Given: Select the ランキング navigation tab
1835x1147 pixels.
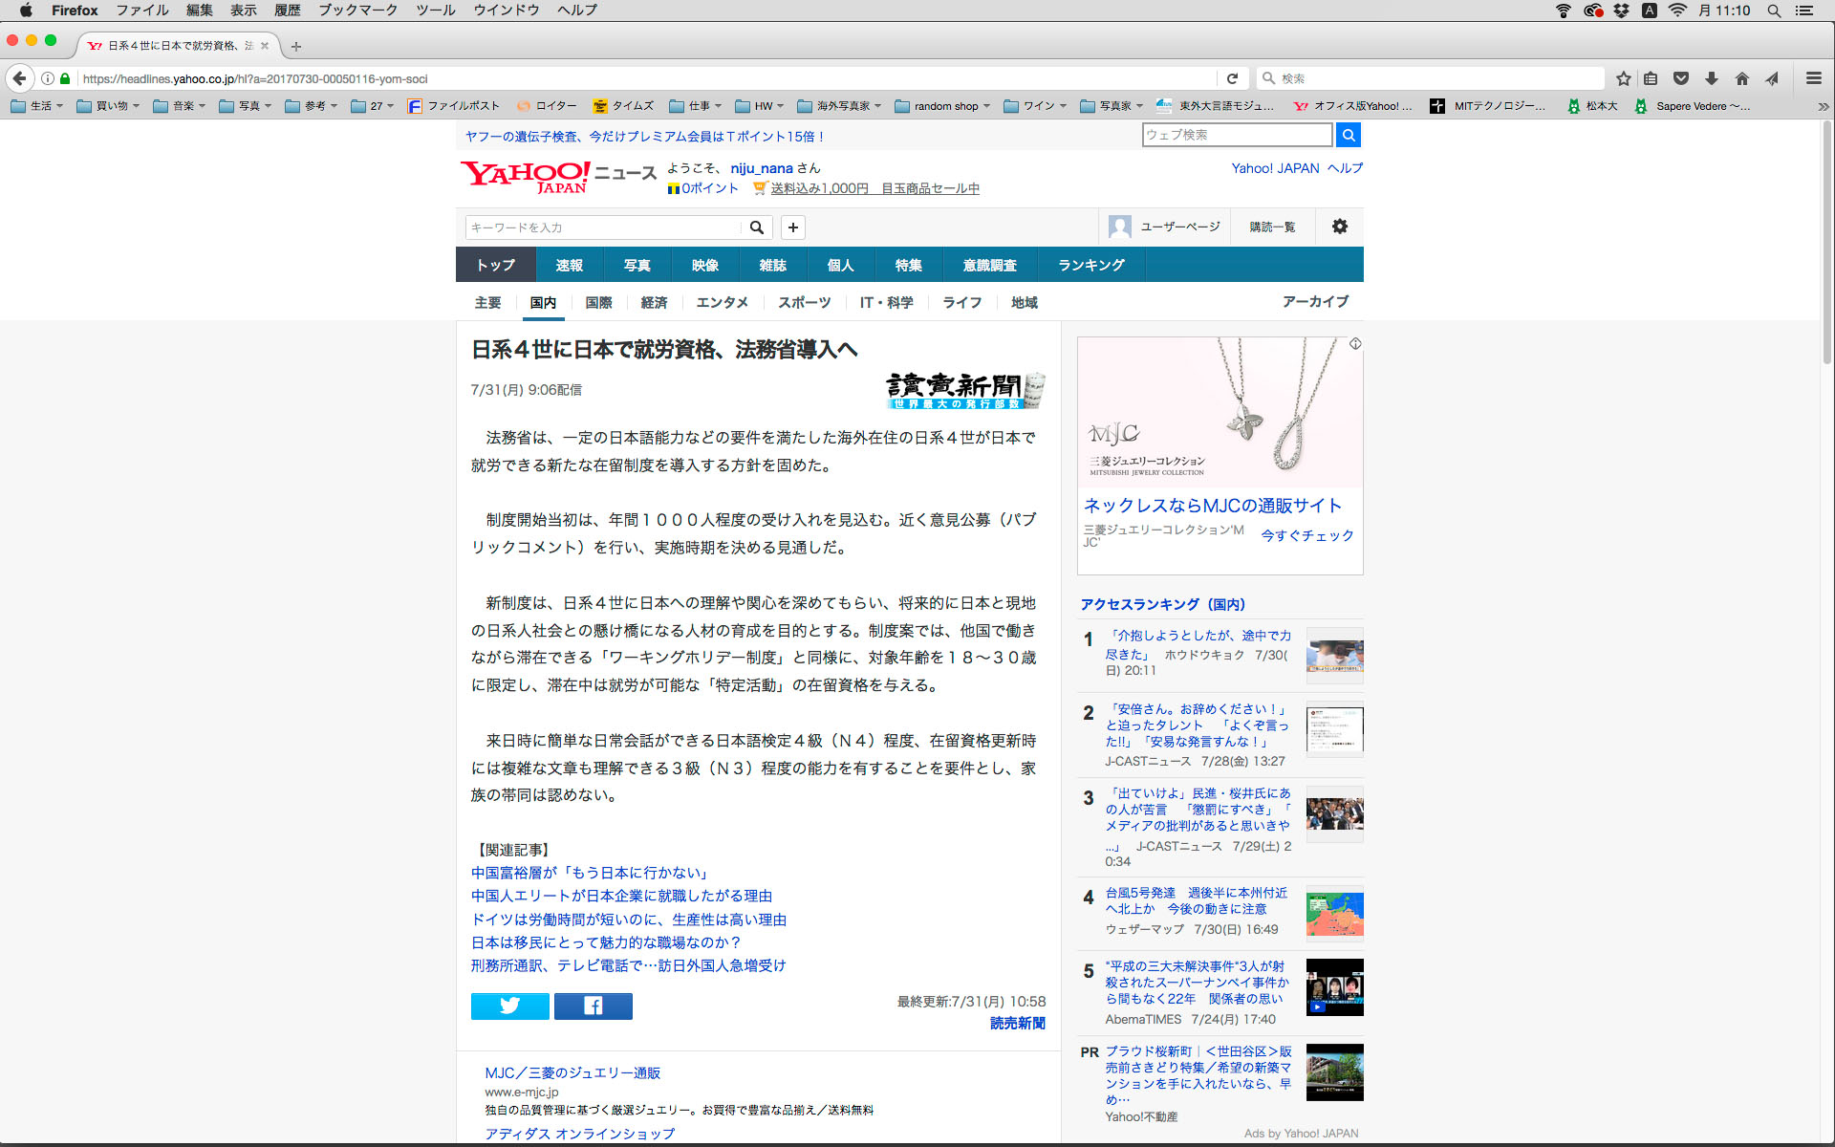Looking at the screenshot, I should pos(1090,265).
